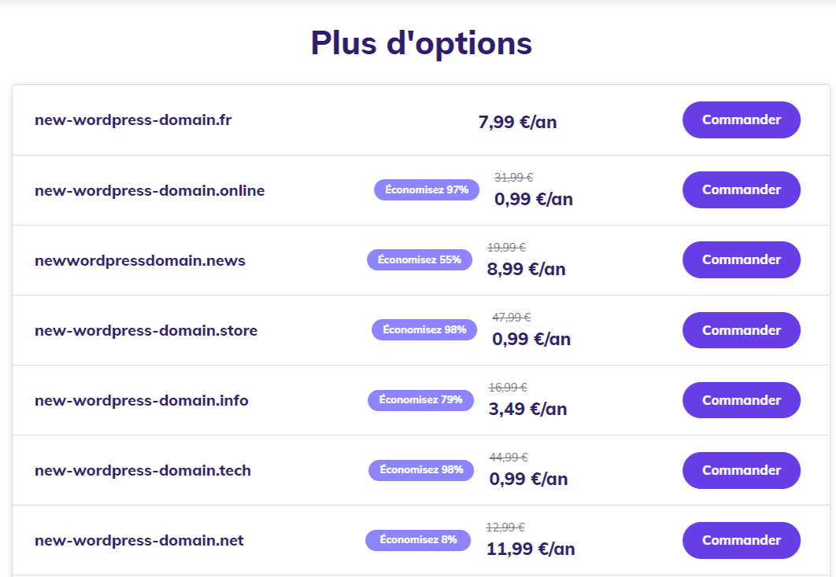836x577 pixels.
Task: Select the domain new-wordpress-domain.net
Action: tap(139, 540)
